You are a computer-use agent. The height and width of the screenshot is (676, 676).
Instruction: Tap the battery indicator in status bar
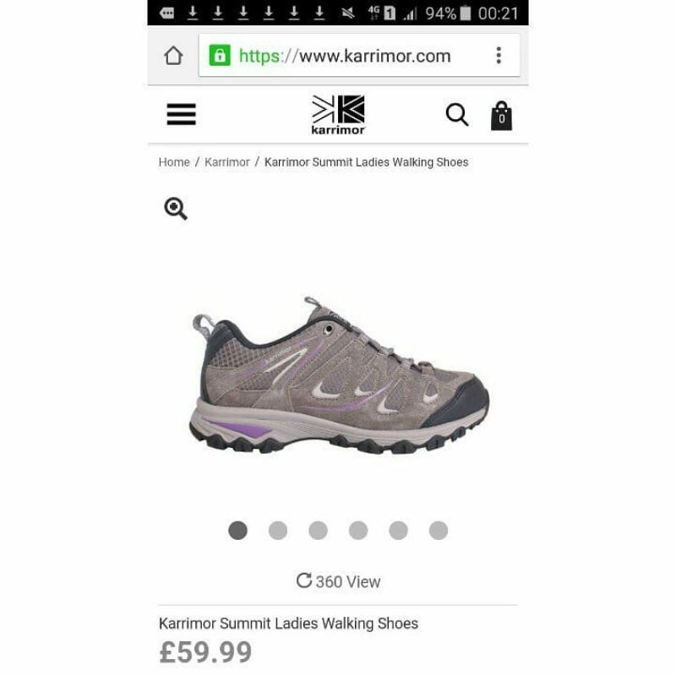coord(466,13)
